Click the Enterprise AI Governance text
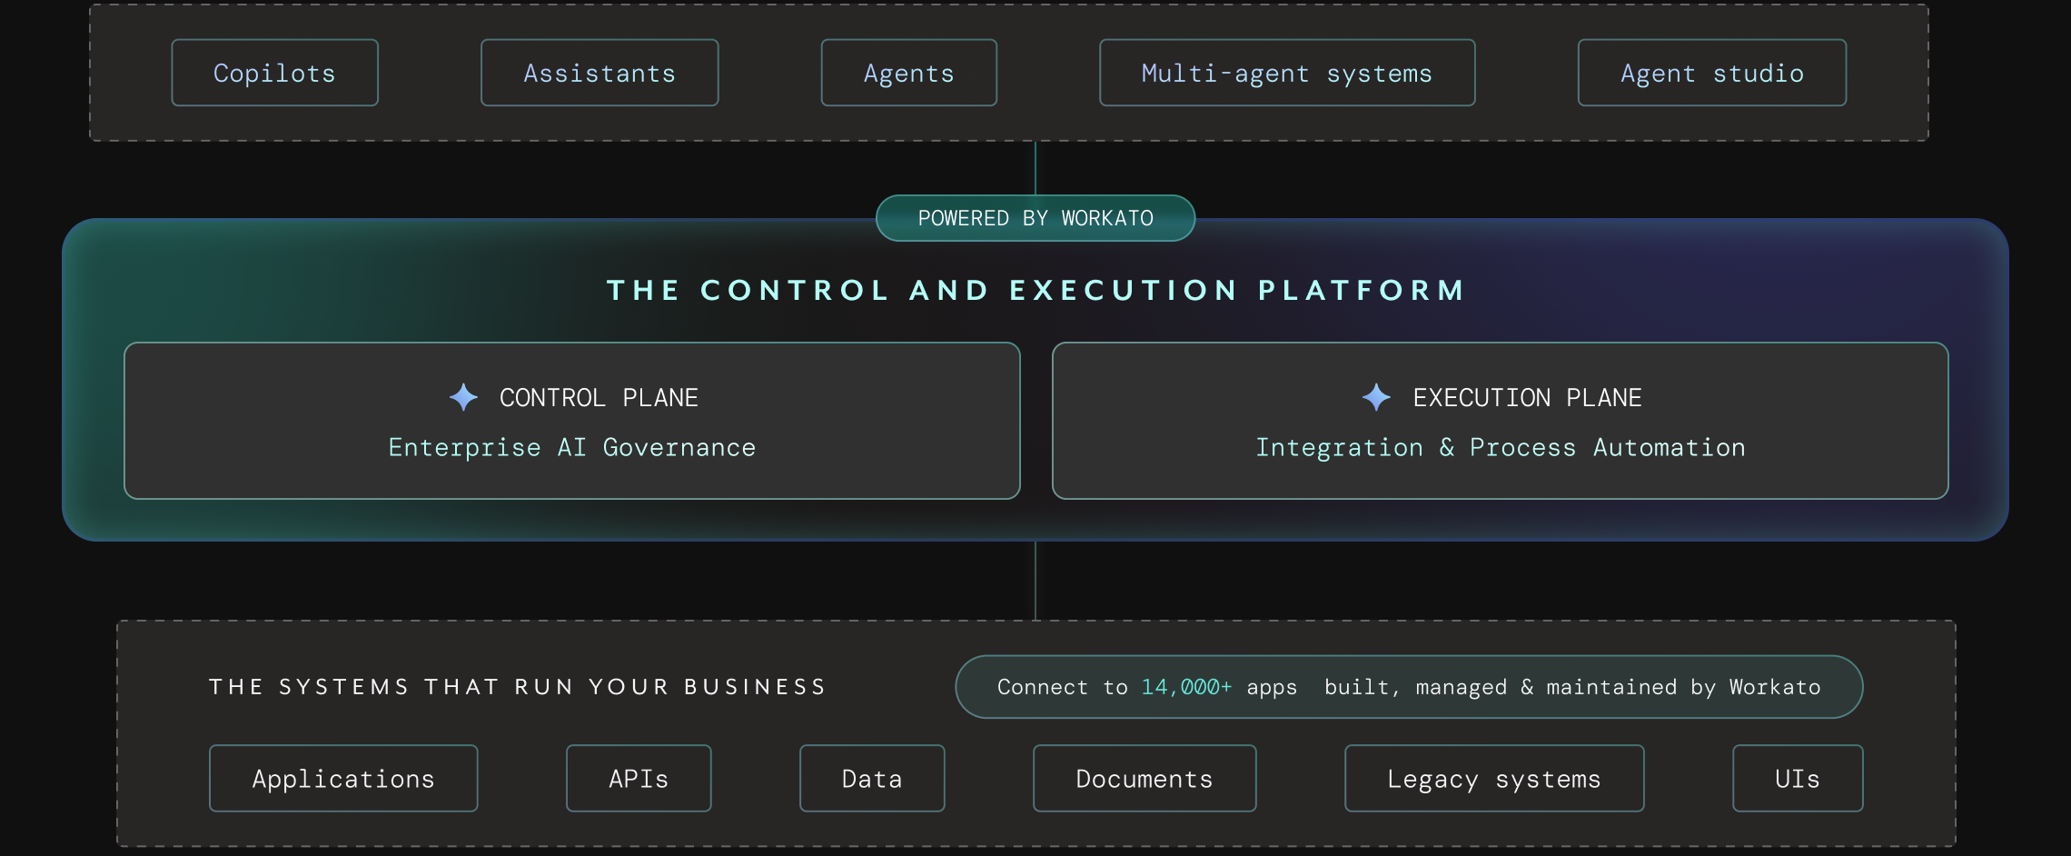 (x=572, y=447)
